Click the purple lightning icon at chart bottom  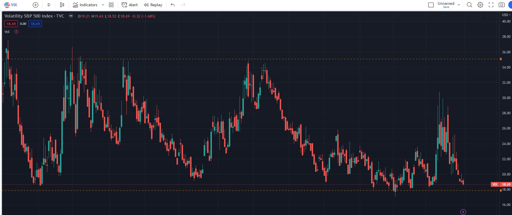[x=463, y=212]
